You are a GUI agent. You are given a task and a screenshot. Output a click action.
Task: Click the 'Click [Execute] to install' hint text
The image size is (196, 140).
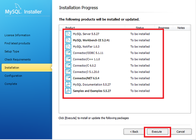point(93,118)
